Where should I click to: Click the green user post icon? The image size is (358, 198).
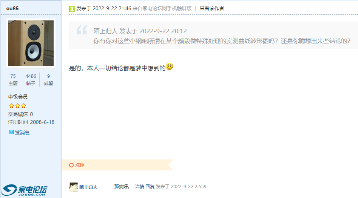pos(72,9)
